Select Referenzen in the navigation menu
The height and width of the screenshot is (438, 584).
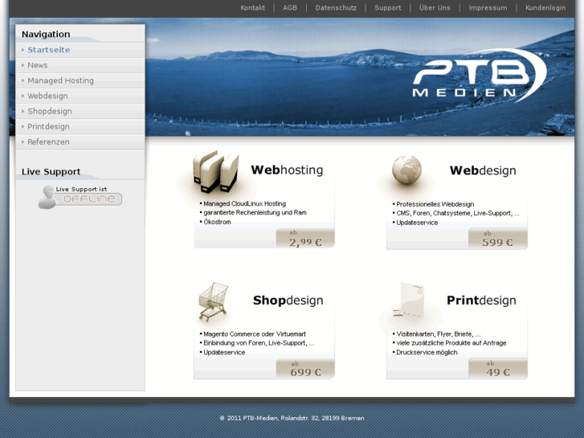tap(48, 141)
